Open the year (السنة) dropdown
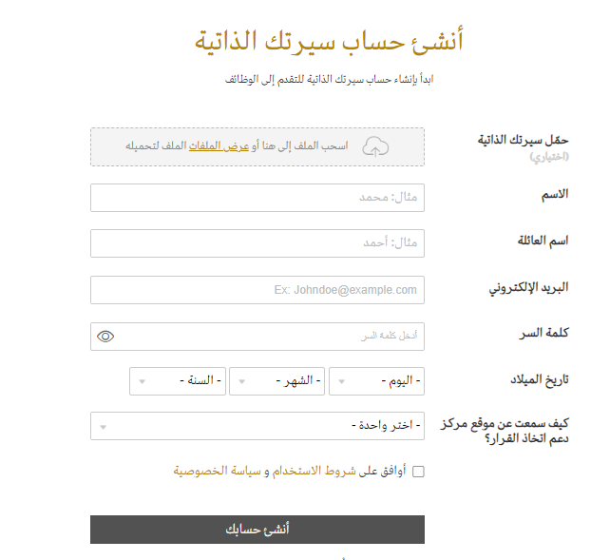This screenshot has height=560, width=610. click(178, 381)
